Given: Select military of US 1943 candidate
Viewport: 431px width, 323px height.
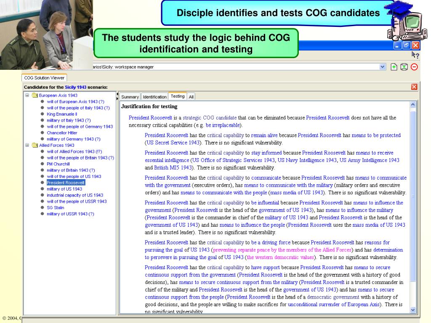Looking at the screenshot, I should (64, 189).
